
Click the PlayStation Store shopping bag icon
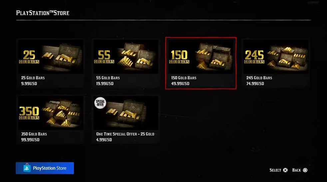pyautogui.click(x=27, y=167)
